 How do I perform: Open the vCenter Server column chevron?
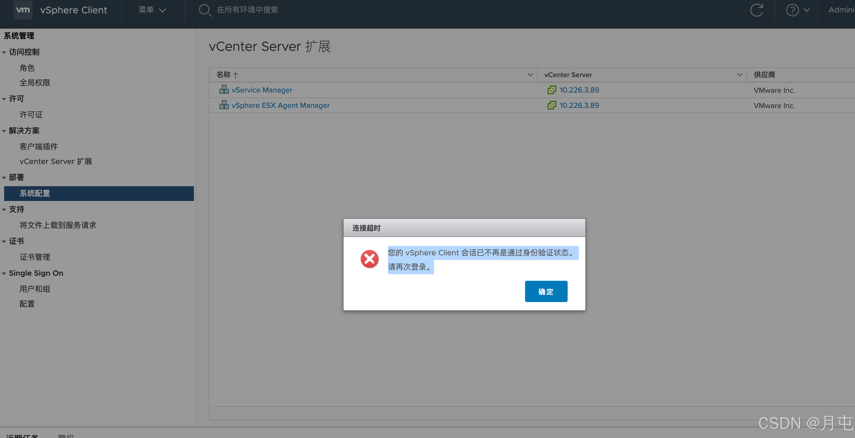pos(739,75)
